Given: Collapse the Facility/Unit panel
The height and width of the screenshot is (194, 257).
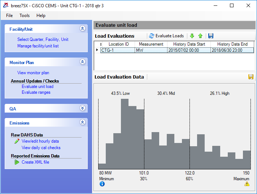Looking at the screenshot, I should pos(83,29).
